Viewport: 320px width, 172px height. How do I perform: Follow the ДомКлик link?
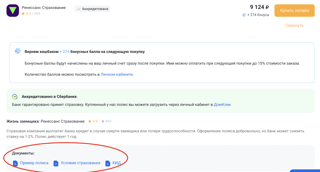222,105
